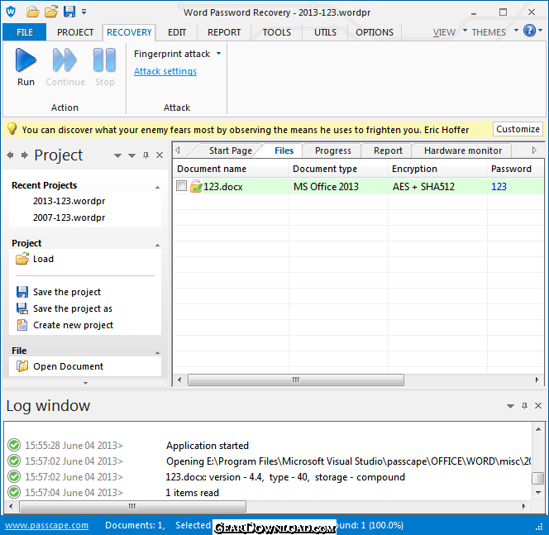This screenshot has height=535, width=549.
Task: Switch to the REPORT ribbon tab
Action: point(224,32)
